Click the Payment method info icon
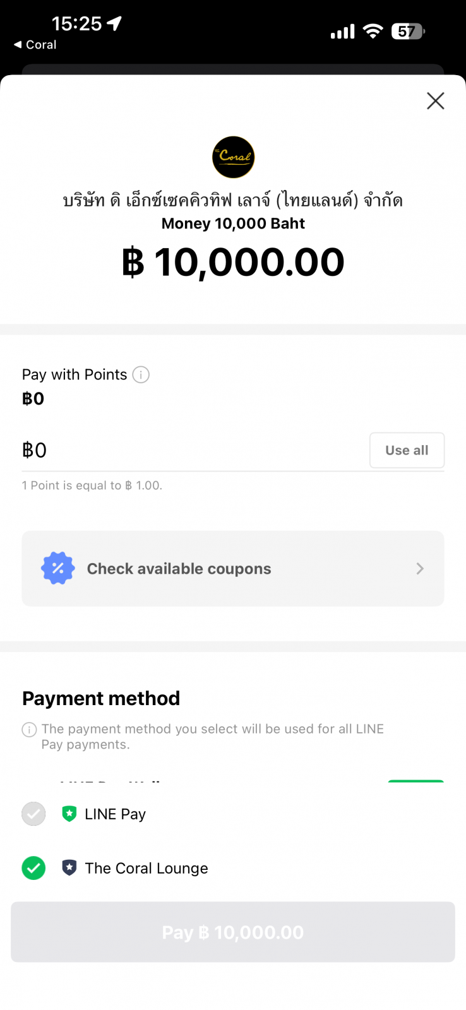The height and width of the screenshot is (1010, 466). pyautogui.click(x=29, y=730)
